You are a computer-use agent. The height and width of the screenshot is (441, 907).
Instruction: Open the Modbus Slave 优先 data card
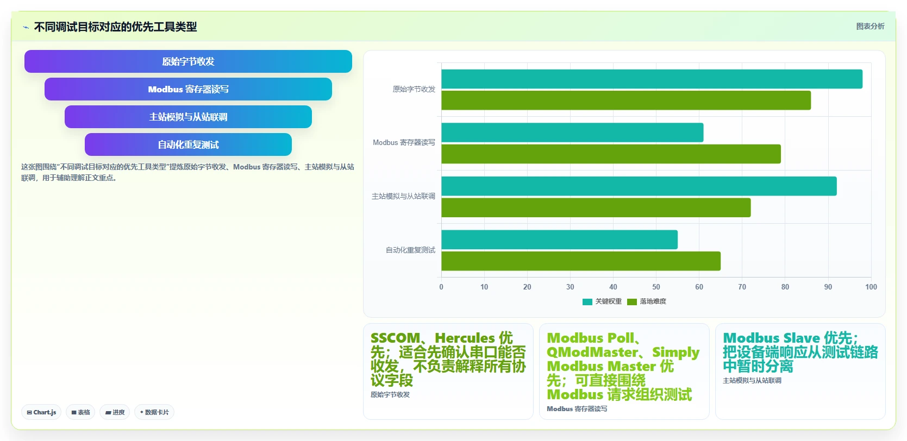[x=800, y=371]
